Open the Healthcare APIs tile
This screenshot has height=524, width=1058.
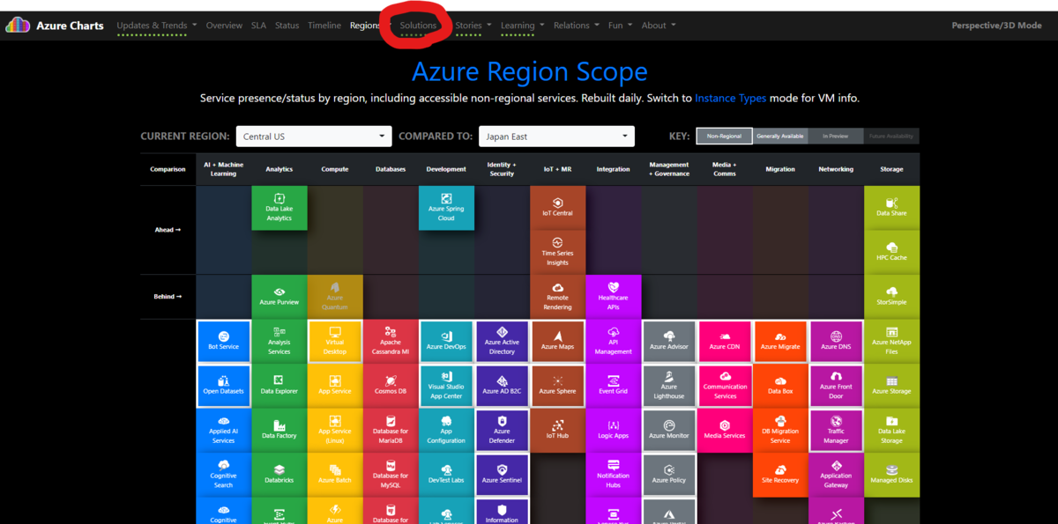tap(613, 297)
